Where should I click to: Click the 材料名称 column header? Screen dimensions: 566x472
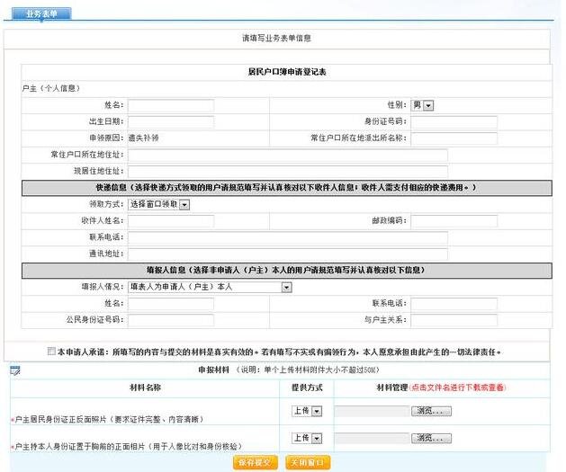(x=145, y=387)
